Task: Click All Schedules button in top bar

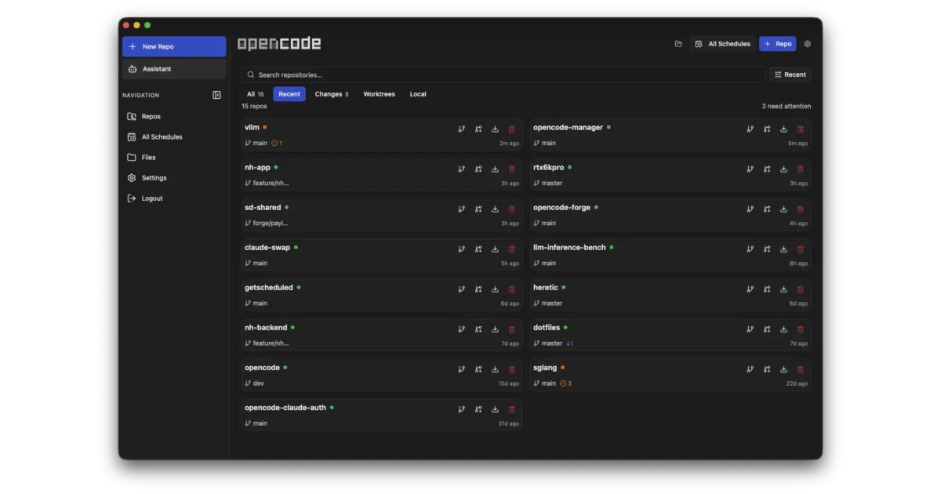Action: pyautogui.click(x=722, y=44)
